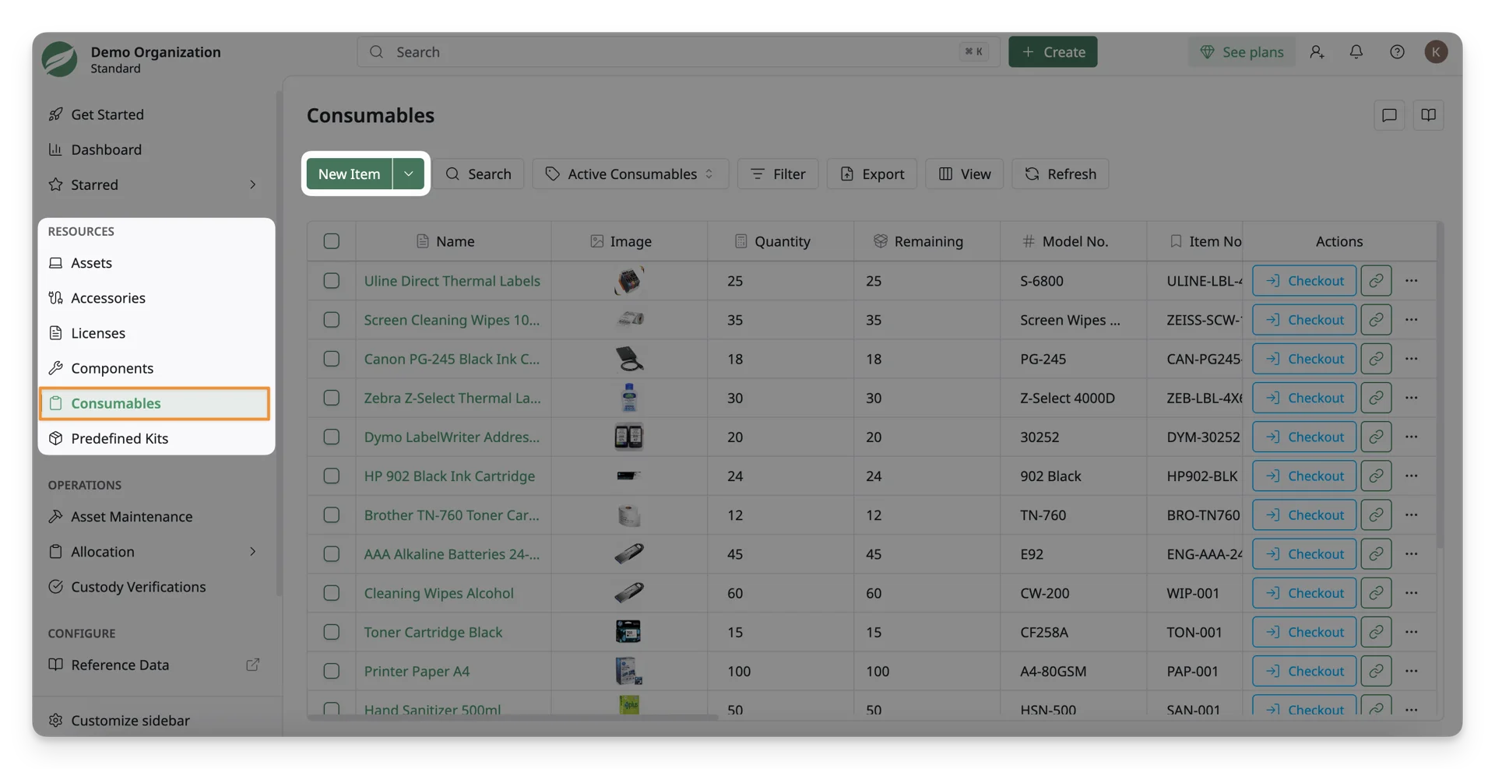The image size is (1495, 769).
Task: Copy link for Uline Direct Thermal Labels
Action: [x=1376, y=281]
